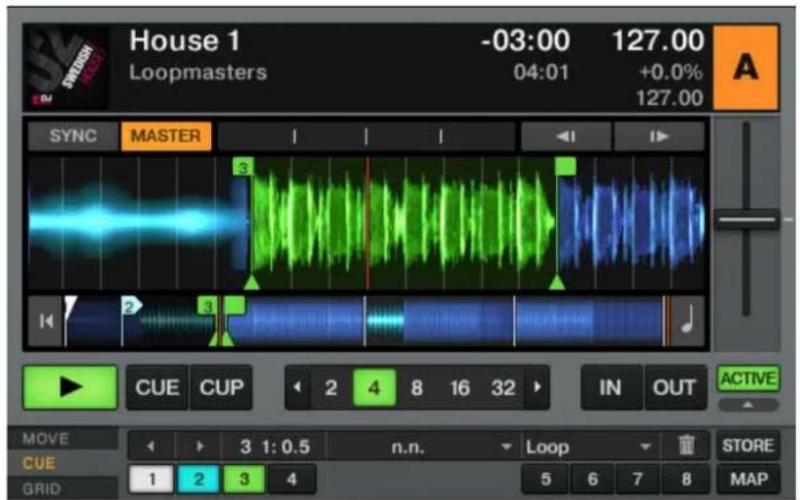The height and width of the screenshot is (500, 800).
Task: Click green loop-out marker on waveform
Action: 566,166
